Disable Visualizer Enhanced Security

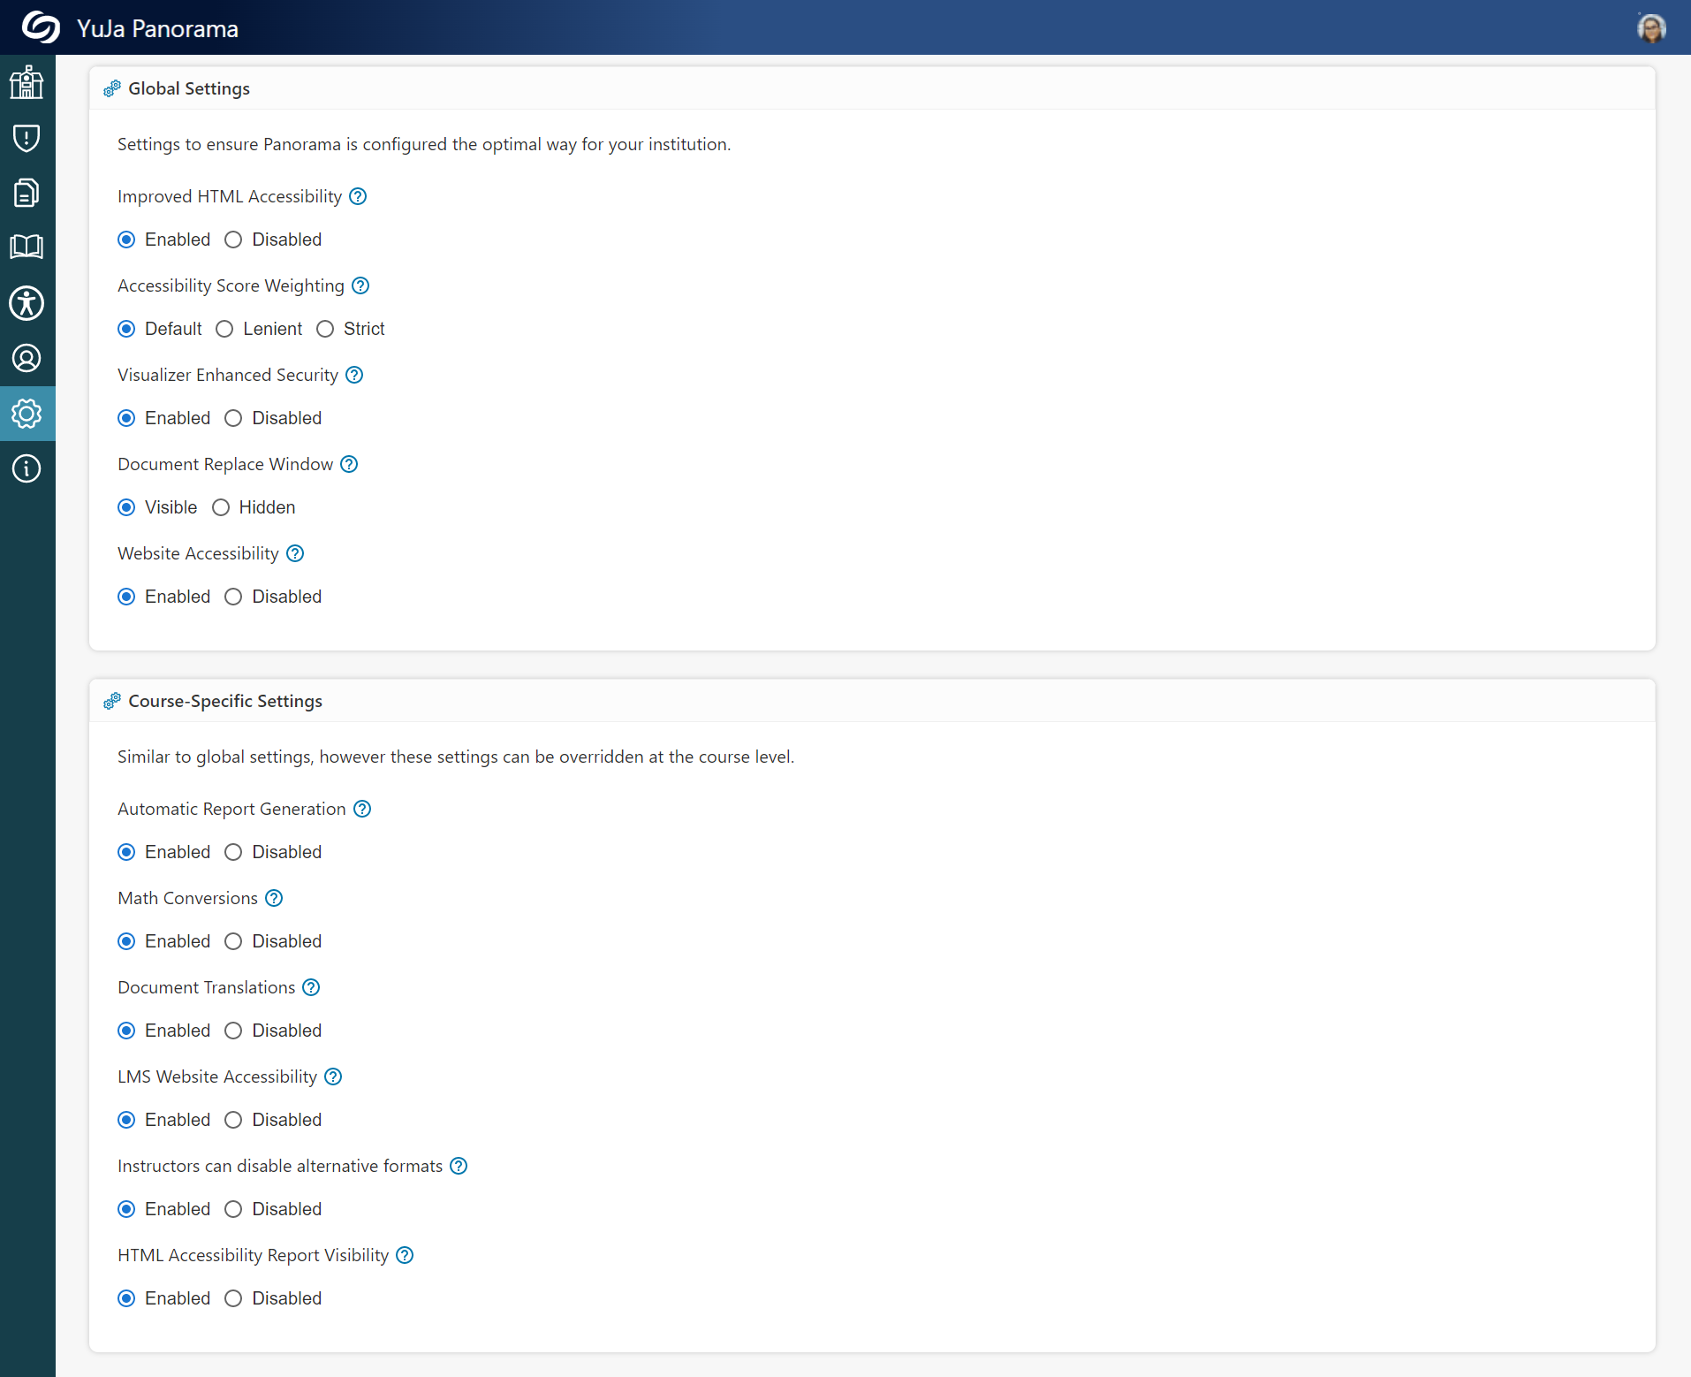tap(233, 418)
